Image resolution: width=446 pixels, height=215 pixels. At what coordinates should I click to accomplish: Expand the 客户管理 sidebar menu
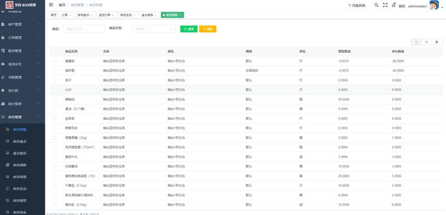click(x=22, y=25)
